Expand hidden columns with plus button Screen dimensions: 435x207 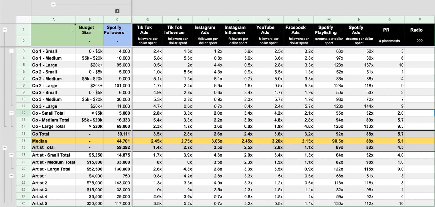(x=117, y=11)
